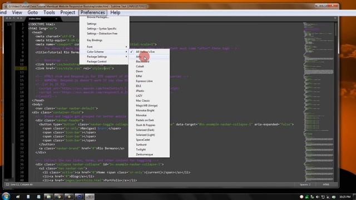The height and width of the screenshot is (200, 356).
Task: Click the panel switcher icon in status bar
Action: click(x=7, y=184)
